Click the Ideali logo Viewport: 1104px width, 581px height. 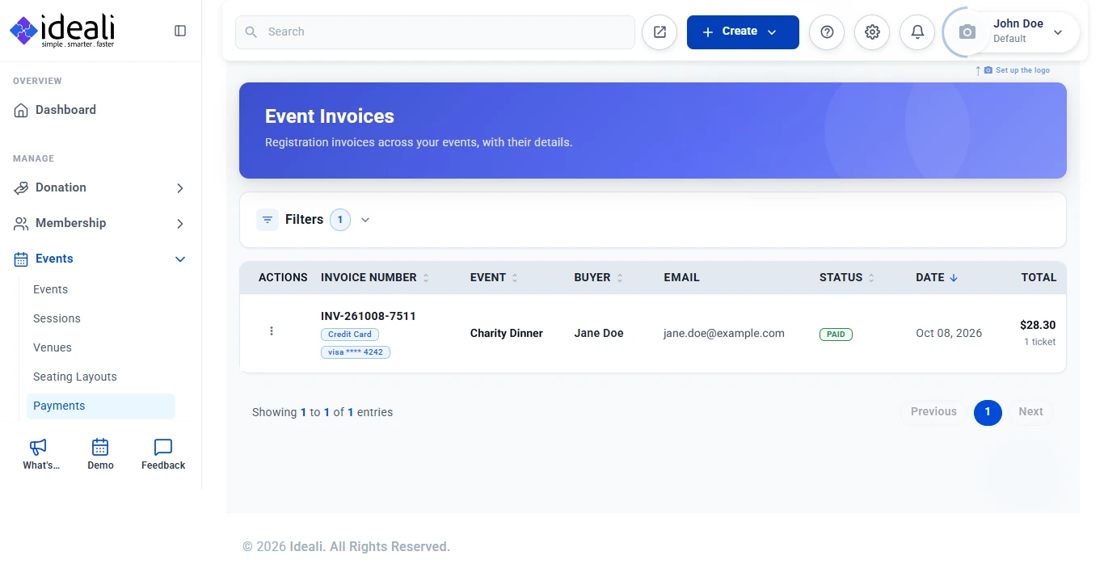62,31
